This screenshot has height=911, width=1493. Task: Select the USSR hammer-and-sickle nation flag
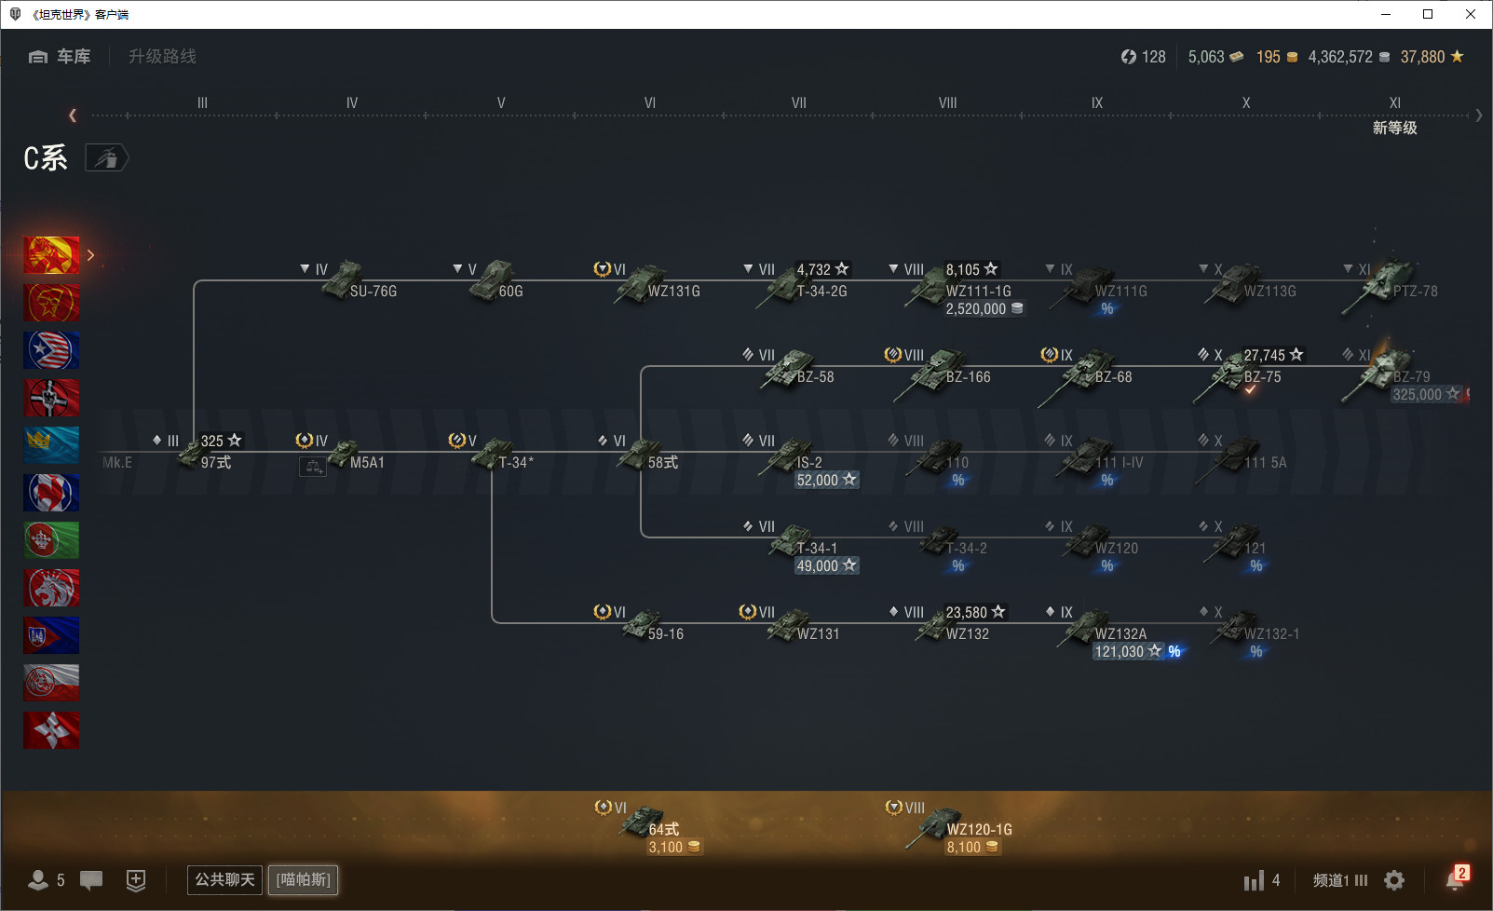(x=51, y=303)
